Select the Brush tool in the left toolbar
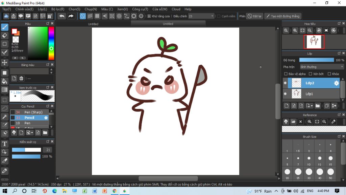Screen dimensions: 346x195 point(5,27)
